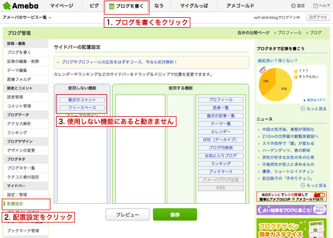Select 配置設定 in sidebar
The height and width of the screenshot is (238, 333).
(x=26, y=204)
